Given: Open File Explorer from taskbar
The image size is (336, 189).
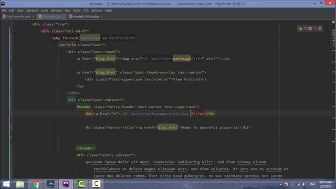Looking at the screenshot, I should click(20, 184).
